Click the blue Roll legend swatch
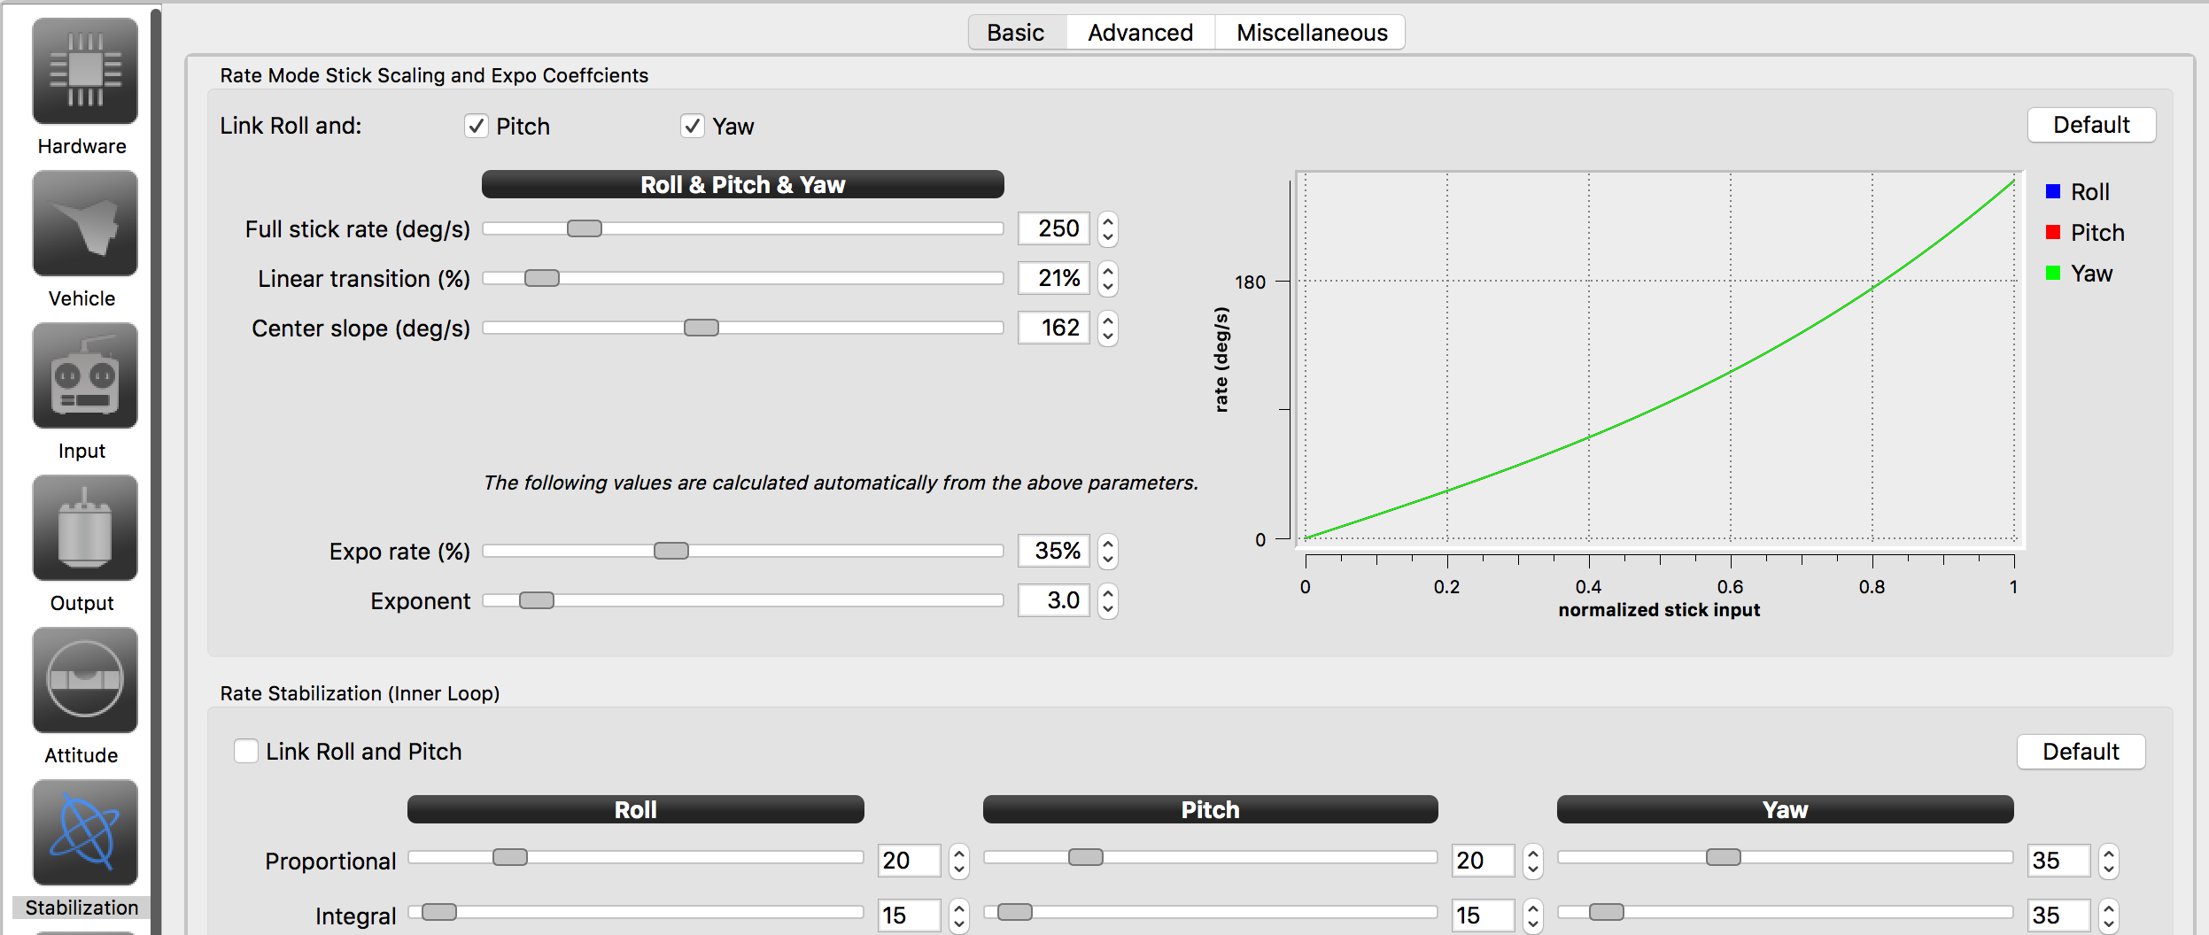The width and height of the screenshot is (2209, 935). (2053, 191)
